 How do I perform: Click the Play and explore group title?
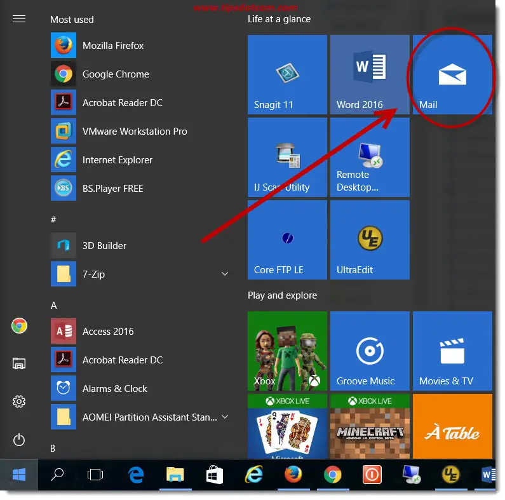point(282,295)
